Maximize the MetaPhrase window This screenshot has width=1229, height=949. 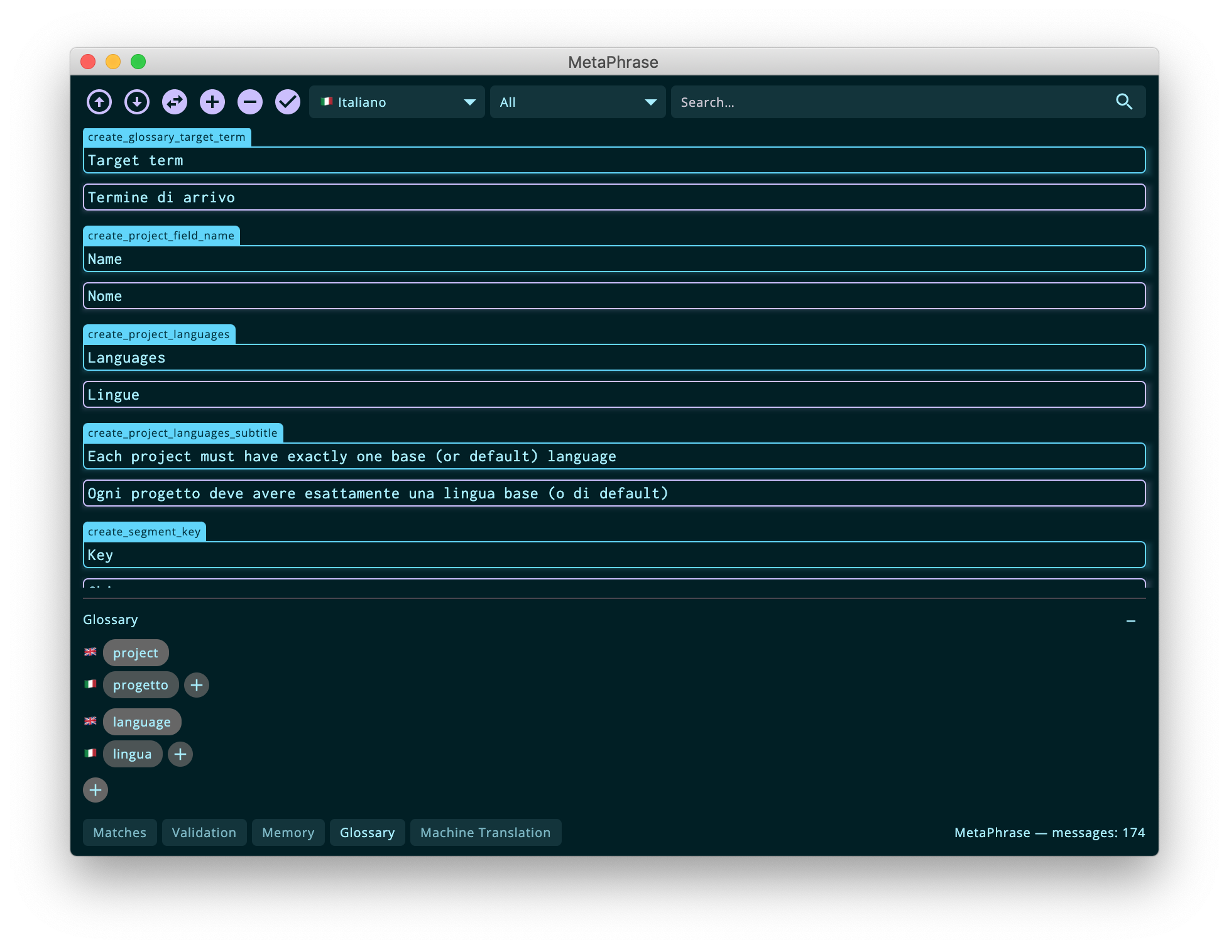pos(138,62)
